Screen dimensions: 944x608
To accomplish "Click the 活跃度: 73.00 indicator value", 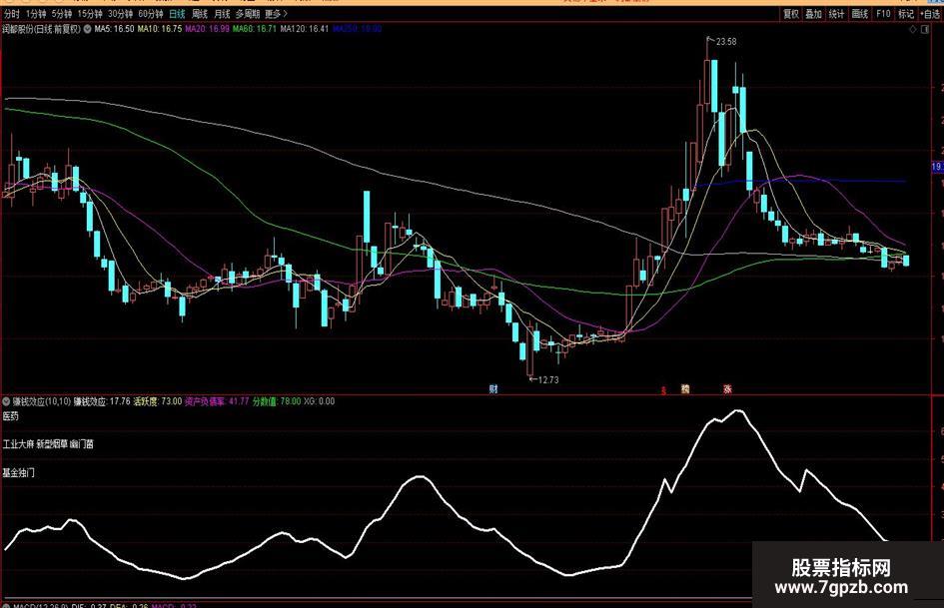I will click(x=157, y=401).
